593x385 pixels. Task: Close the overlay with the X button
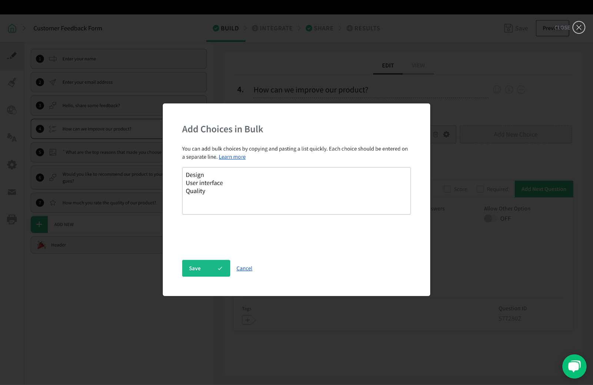[579, 27]
